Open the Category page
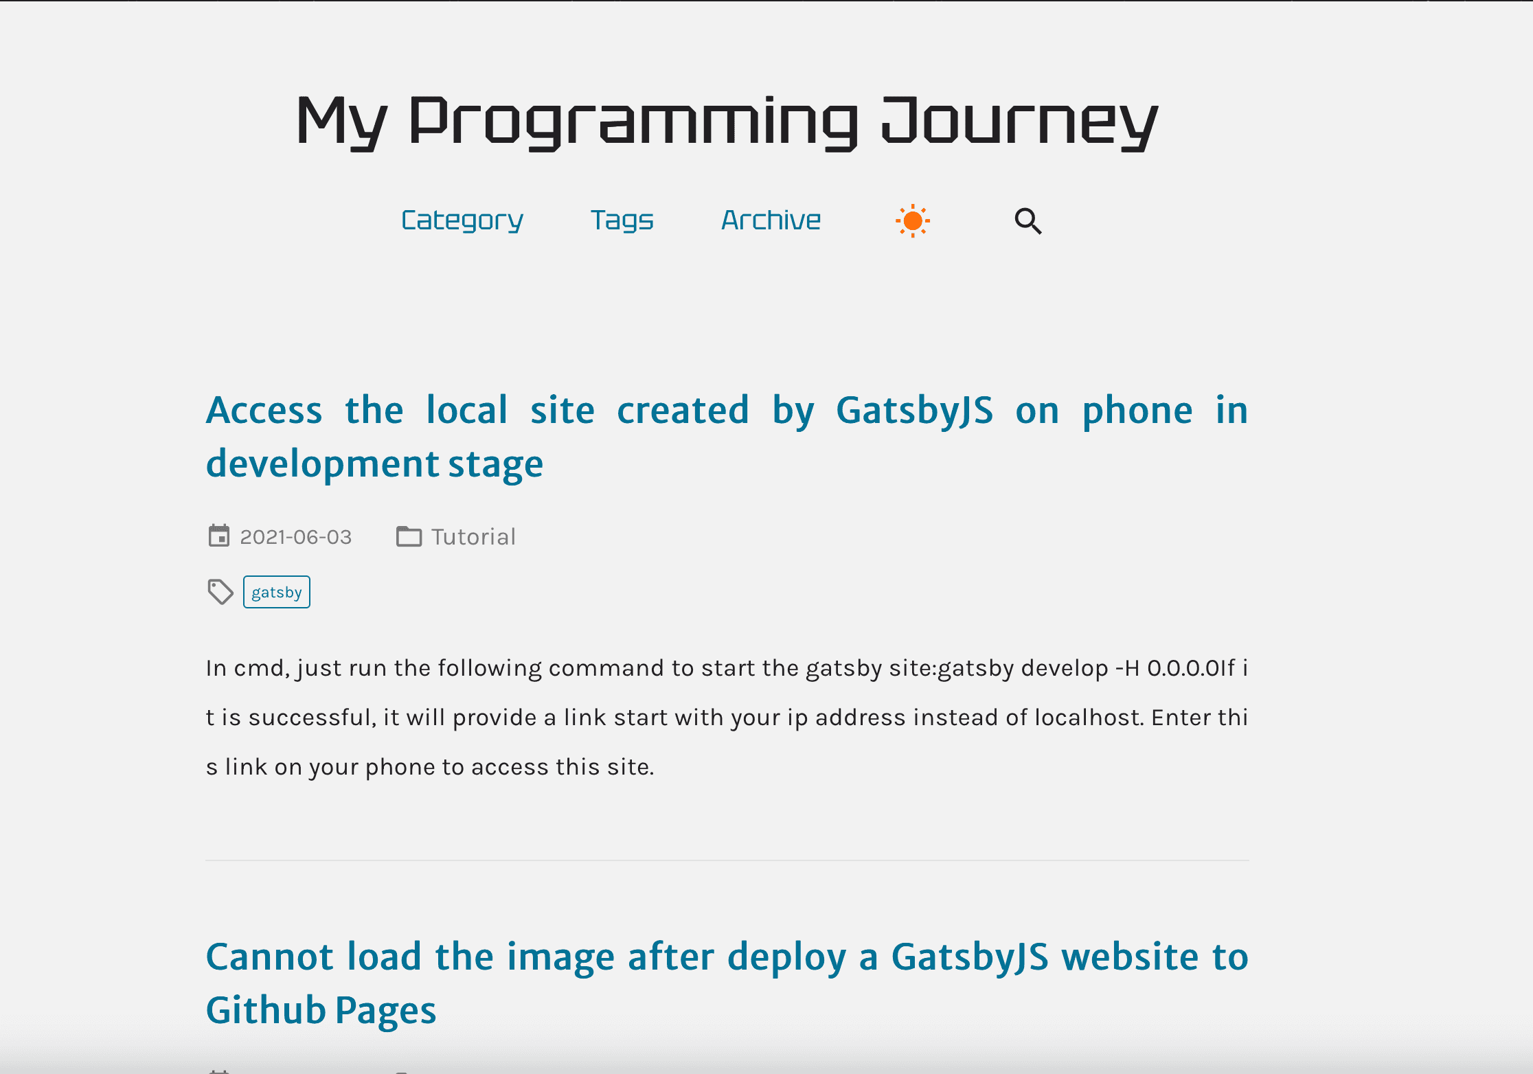1533x1074 pixels. [462, 221]
